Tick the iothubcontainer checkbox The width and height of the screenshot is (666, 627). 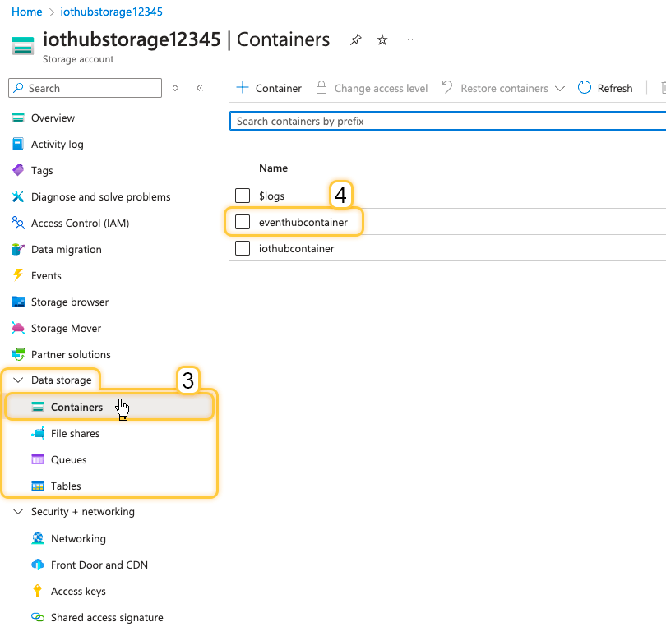click(243, 248)
